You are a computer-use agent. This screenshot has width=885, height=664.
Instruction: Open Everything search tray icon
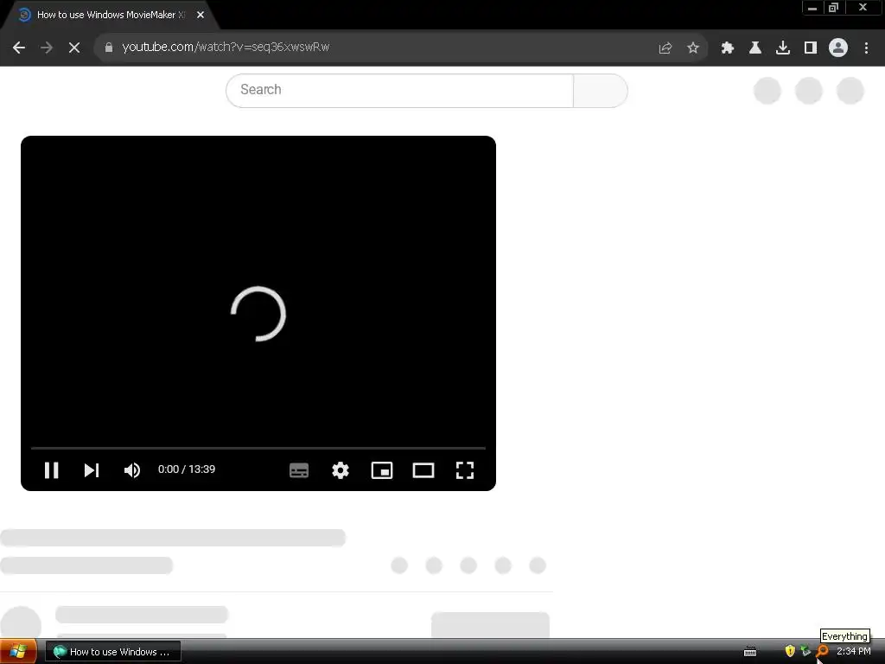823,651
